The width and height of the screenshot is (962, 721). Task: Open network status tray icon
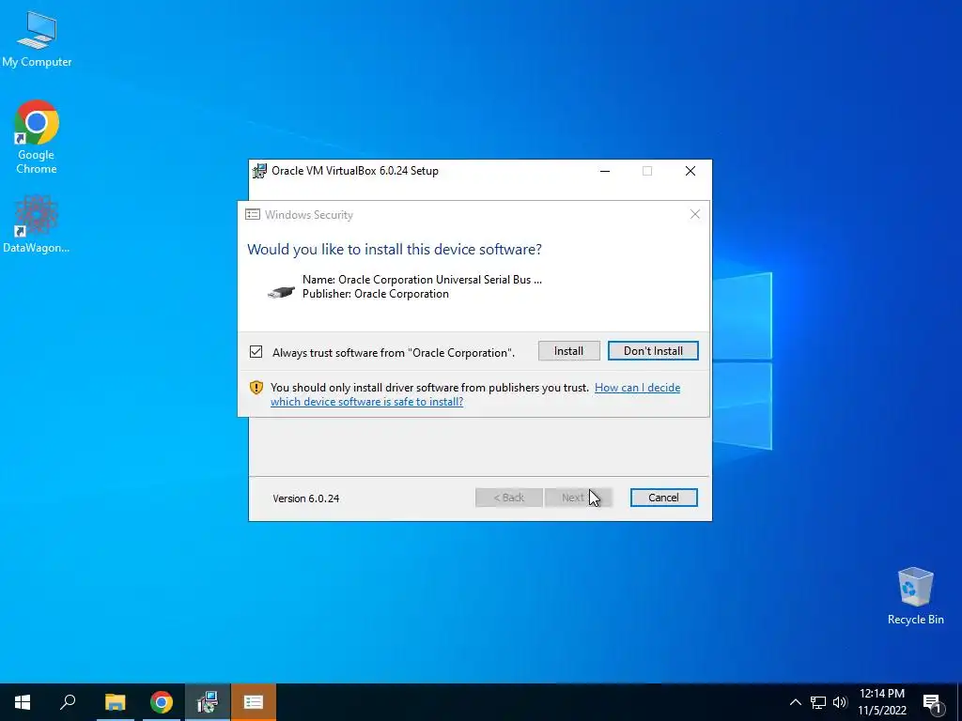click(818, 702)
